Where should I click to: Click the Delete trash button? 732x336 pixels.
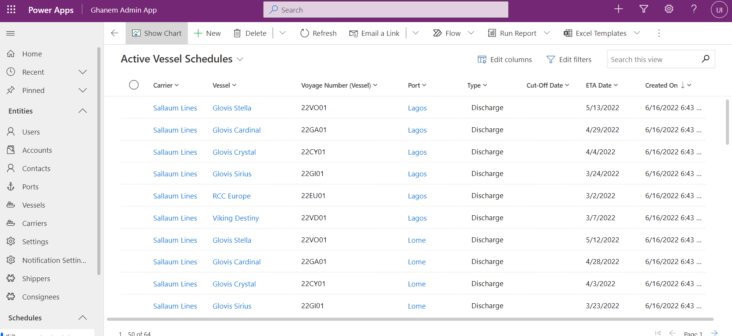(250, 33)
